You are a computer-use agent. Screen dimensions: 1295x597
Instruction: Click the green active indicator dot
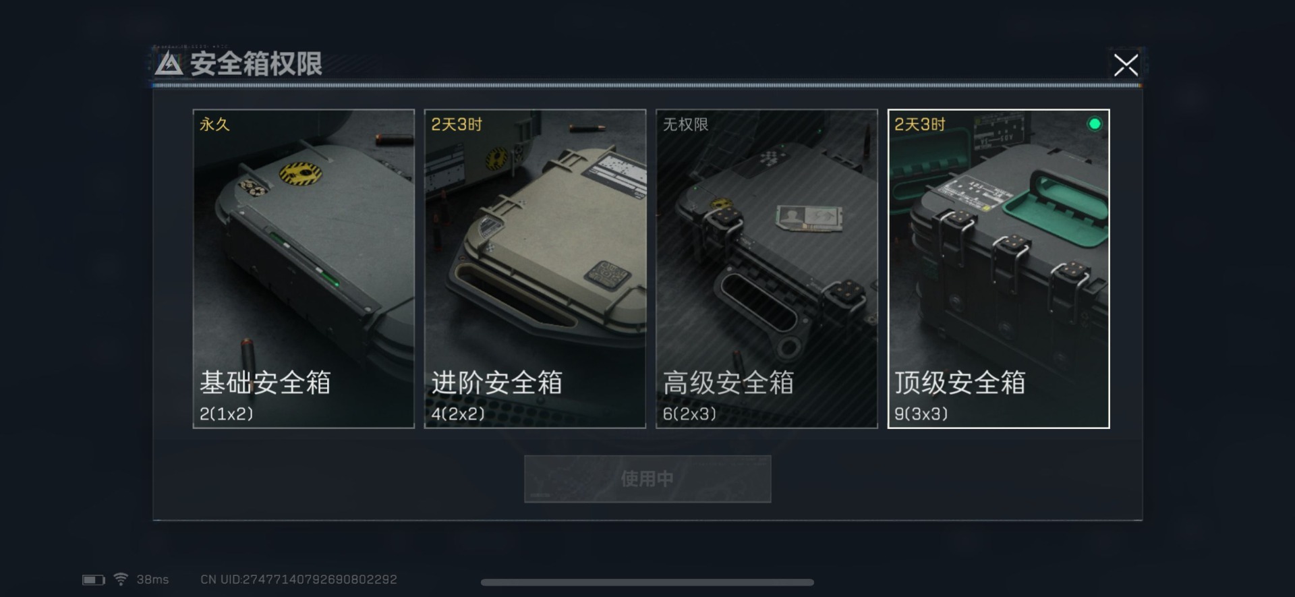pos(1095,124)
